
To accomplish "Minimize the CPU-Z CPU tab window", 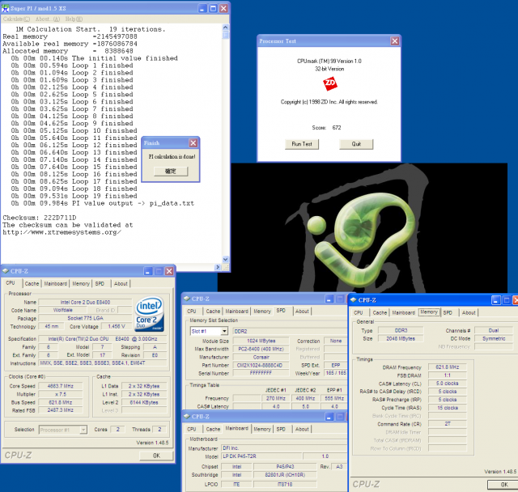I will click(x=148, y=271).
